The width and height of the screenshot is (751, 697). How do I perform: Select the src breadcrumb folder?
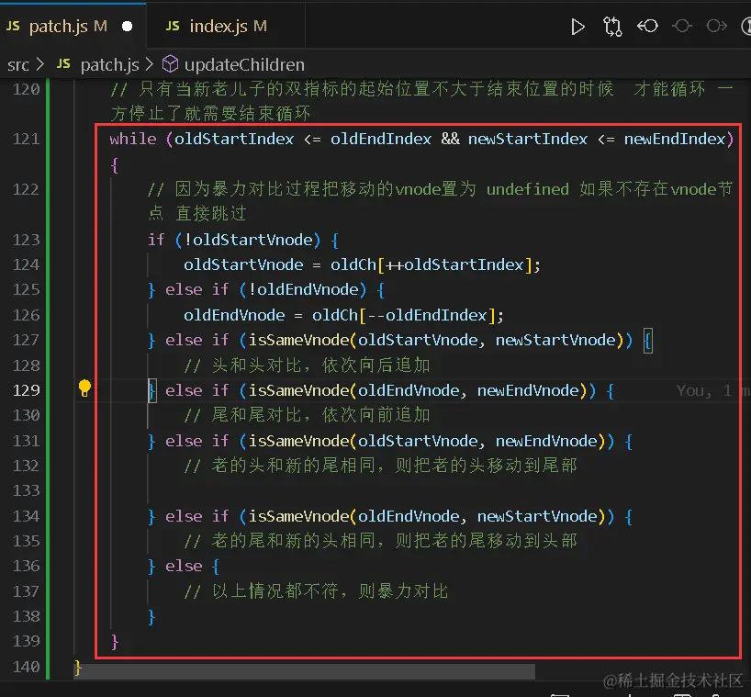coord(18,64)
